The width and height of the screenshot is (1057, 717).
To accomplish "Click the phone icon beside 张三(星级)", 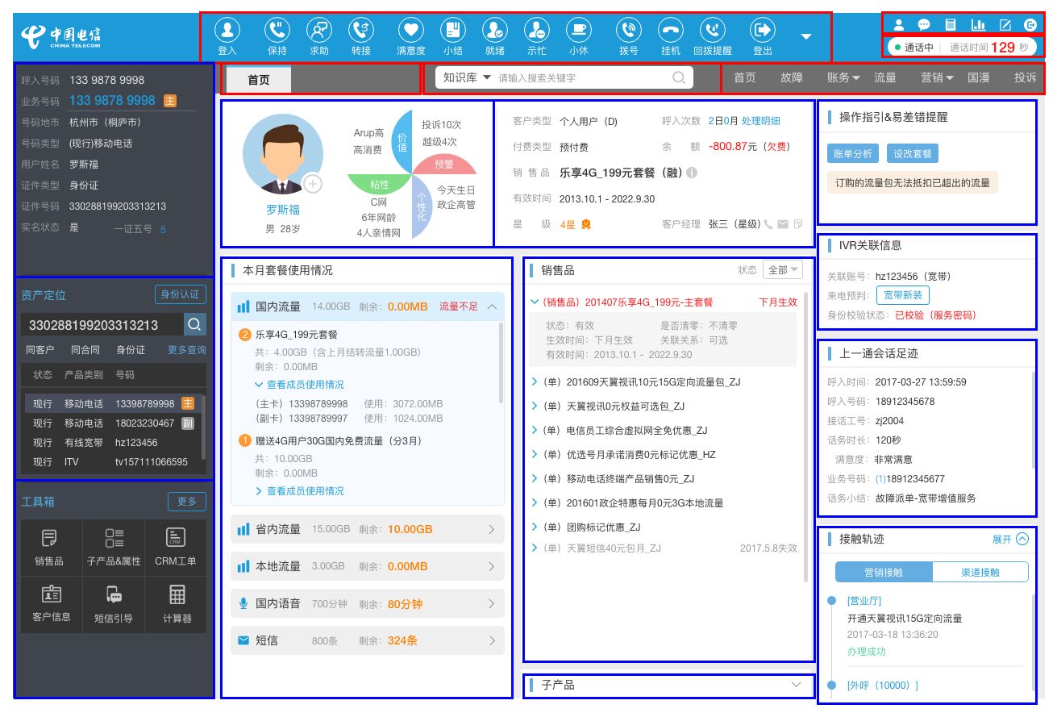I will click(768, 224).
